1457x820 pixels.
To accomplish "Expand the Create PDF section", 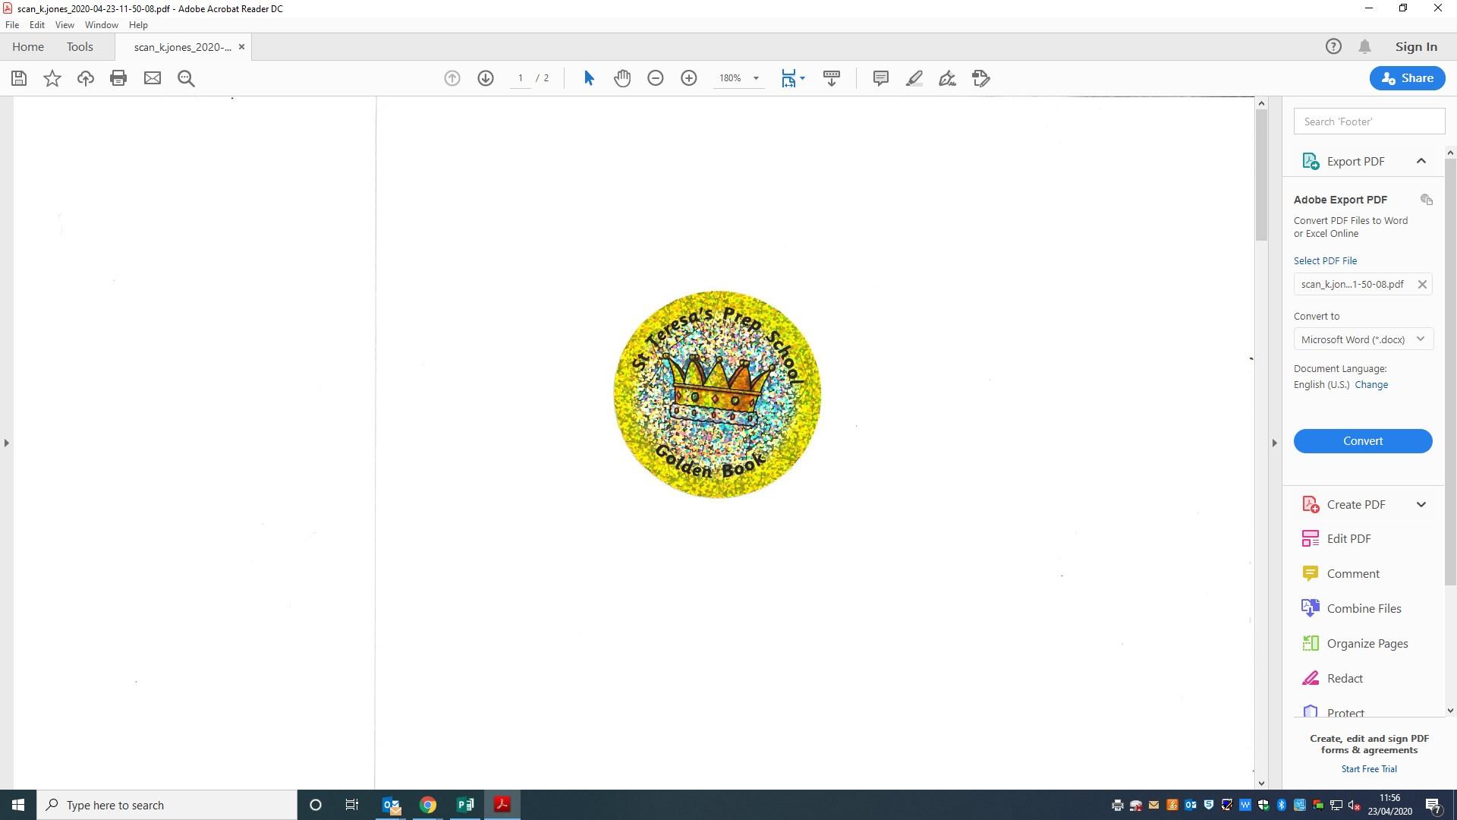I will point(1421,504).
